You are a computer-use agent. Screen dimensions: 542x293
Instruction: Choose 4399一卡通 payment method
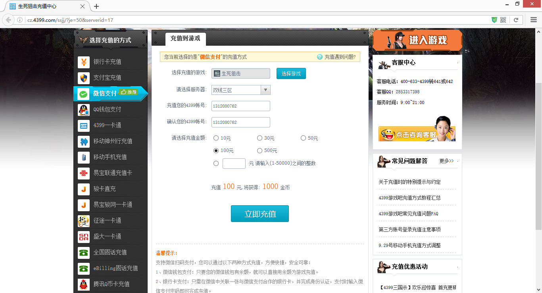110,125
